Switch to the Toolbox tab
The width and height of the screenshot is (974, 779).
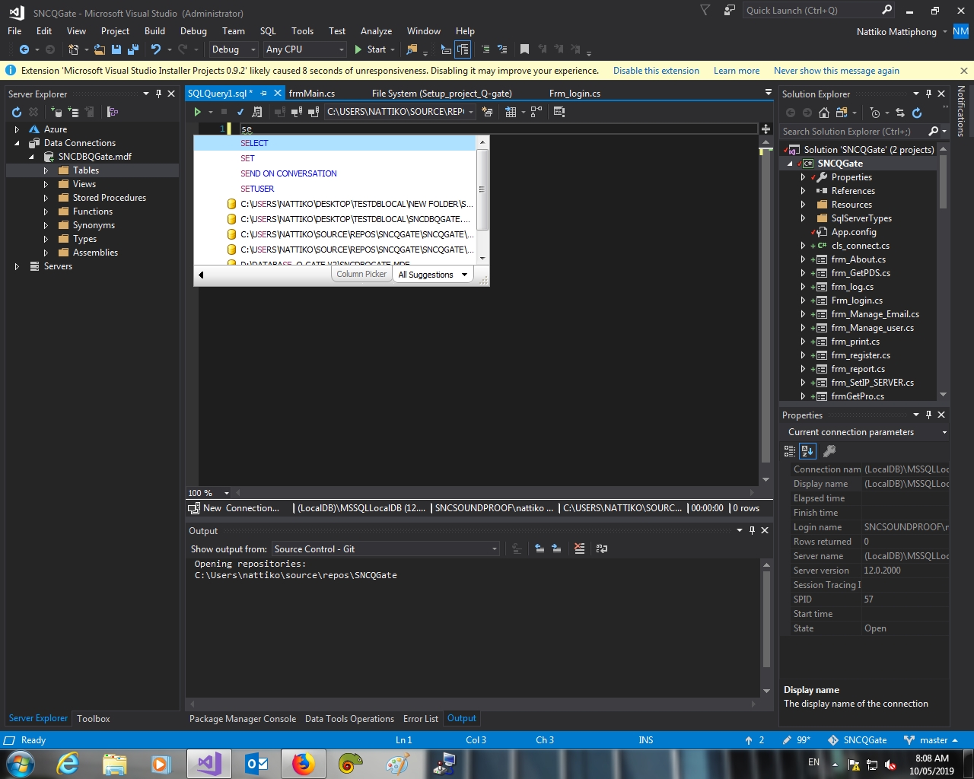pyautogui.click(x=94, y=718)
